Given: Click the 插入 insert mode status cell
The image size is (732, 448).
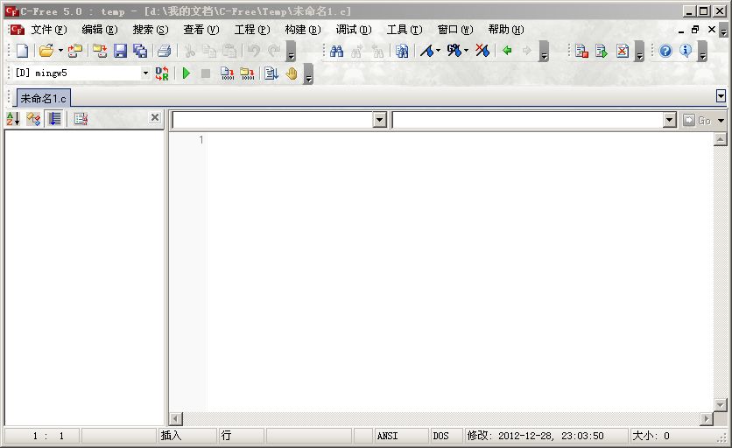Looking at the screenshot, I should (187, 436).
